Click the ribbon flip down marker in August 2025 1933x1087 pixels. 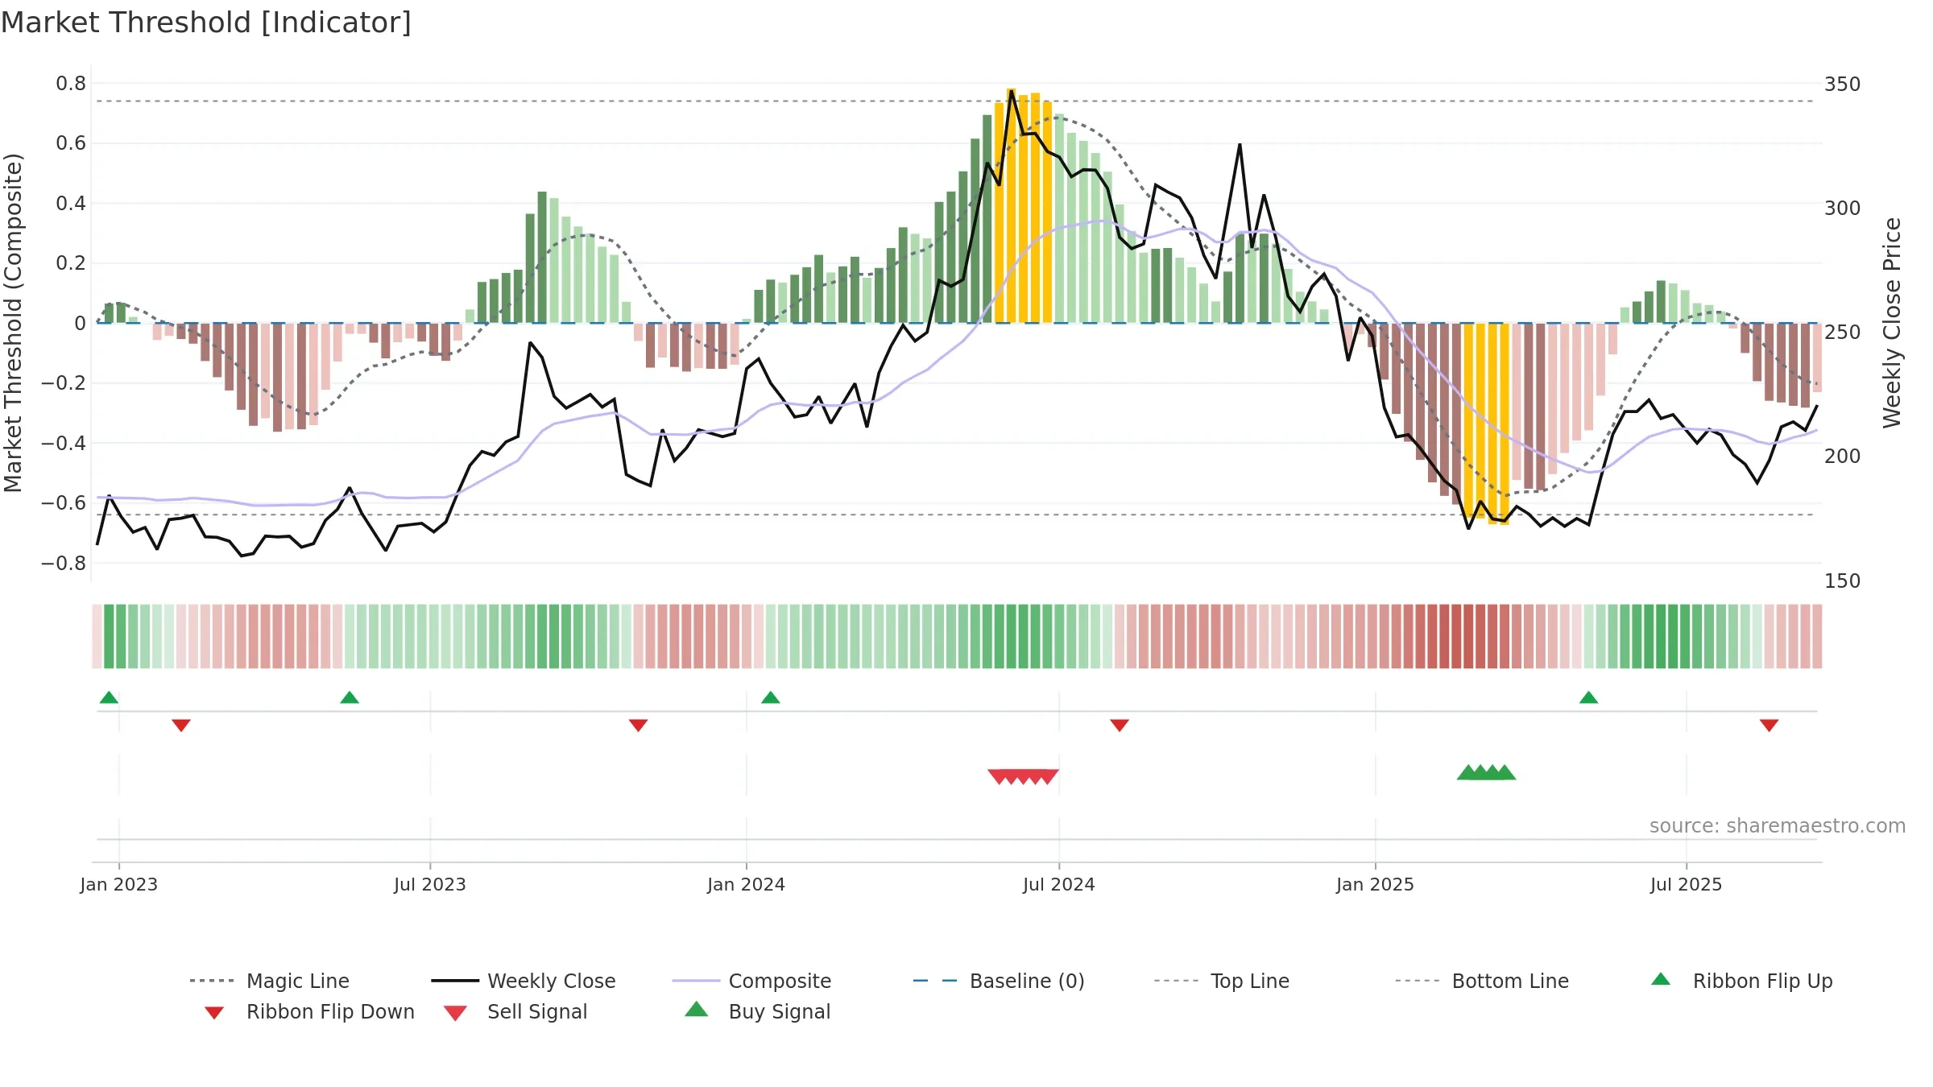pyautogui.click(x=1770, y=725)
